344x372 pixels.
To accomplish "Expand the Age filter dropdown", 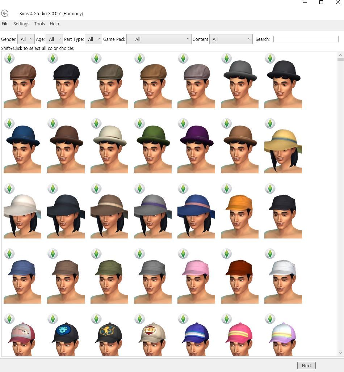I will 54,39.
